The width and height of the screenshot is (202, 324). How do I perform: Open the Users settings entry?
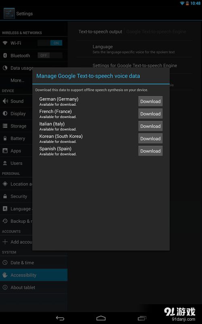coord(16,163)
